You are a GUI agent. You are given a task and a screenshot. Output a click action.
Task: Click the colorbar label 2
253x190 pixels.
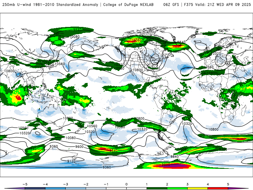click(167, 184)
